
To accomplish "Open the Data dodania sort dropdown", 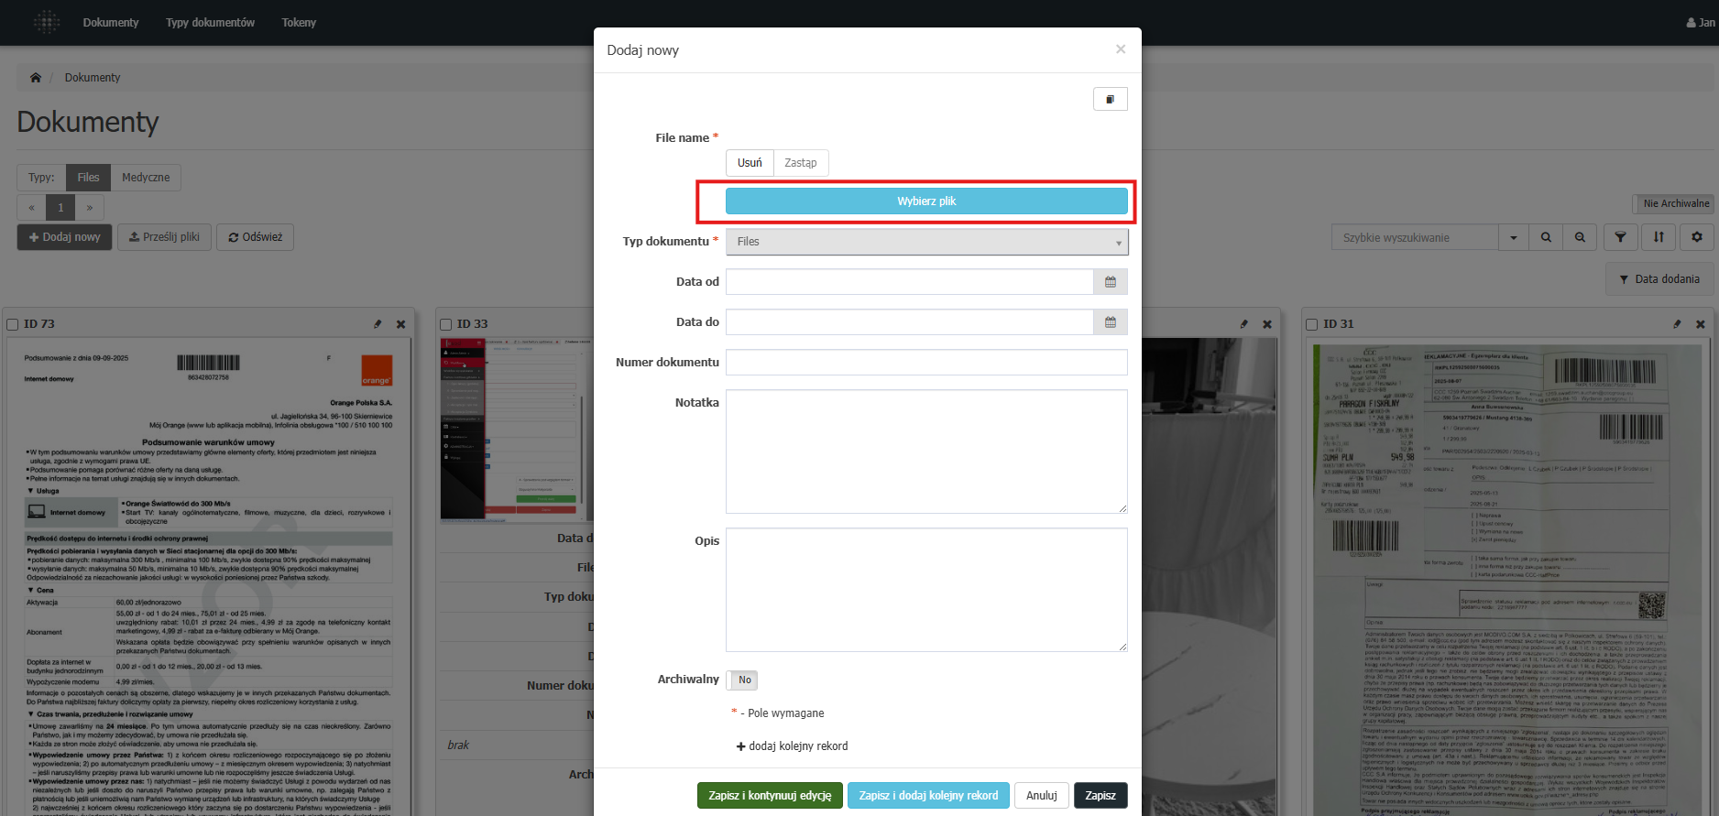I will click(x=1659, y=279).
